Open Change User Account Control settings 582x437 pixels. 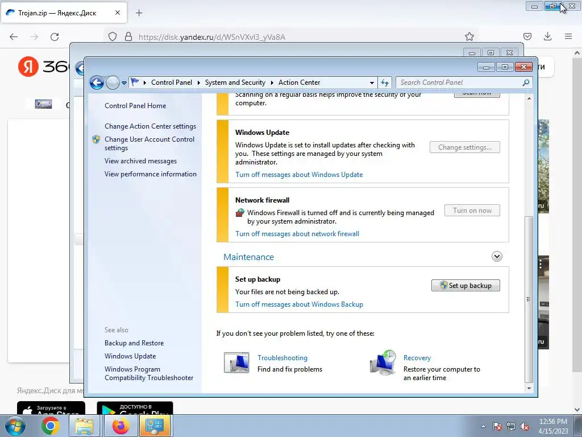coord(149,143)
